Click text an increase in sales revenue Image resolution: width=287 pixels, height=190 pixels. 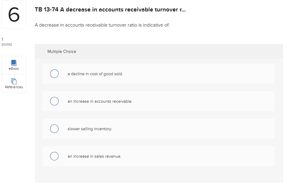tap(94, 156)
